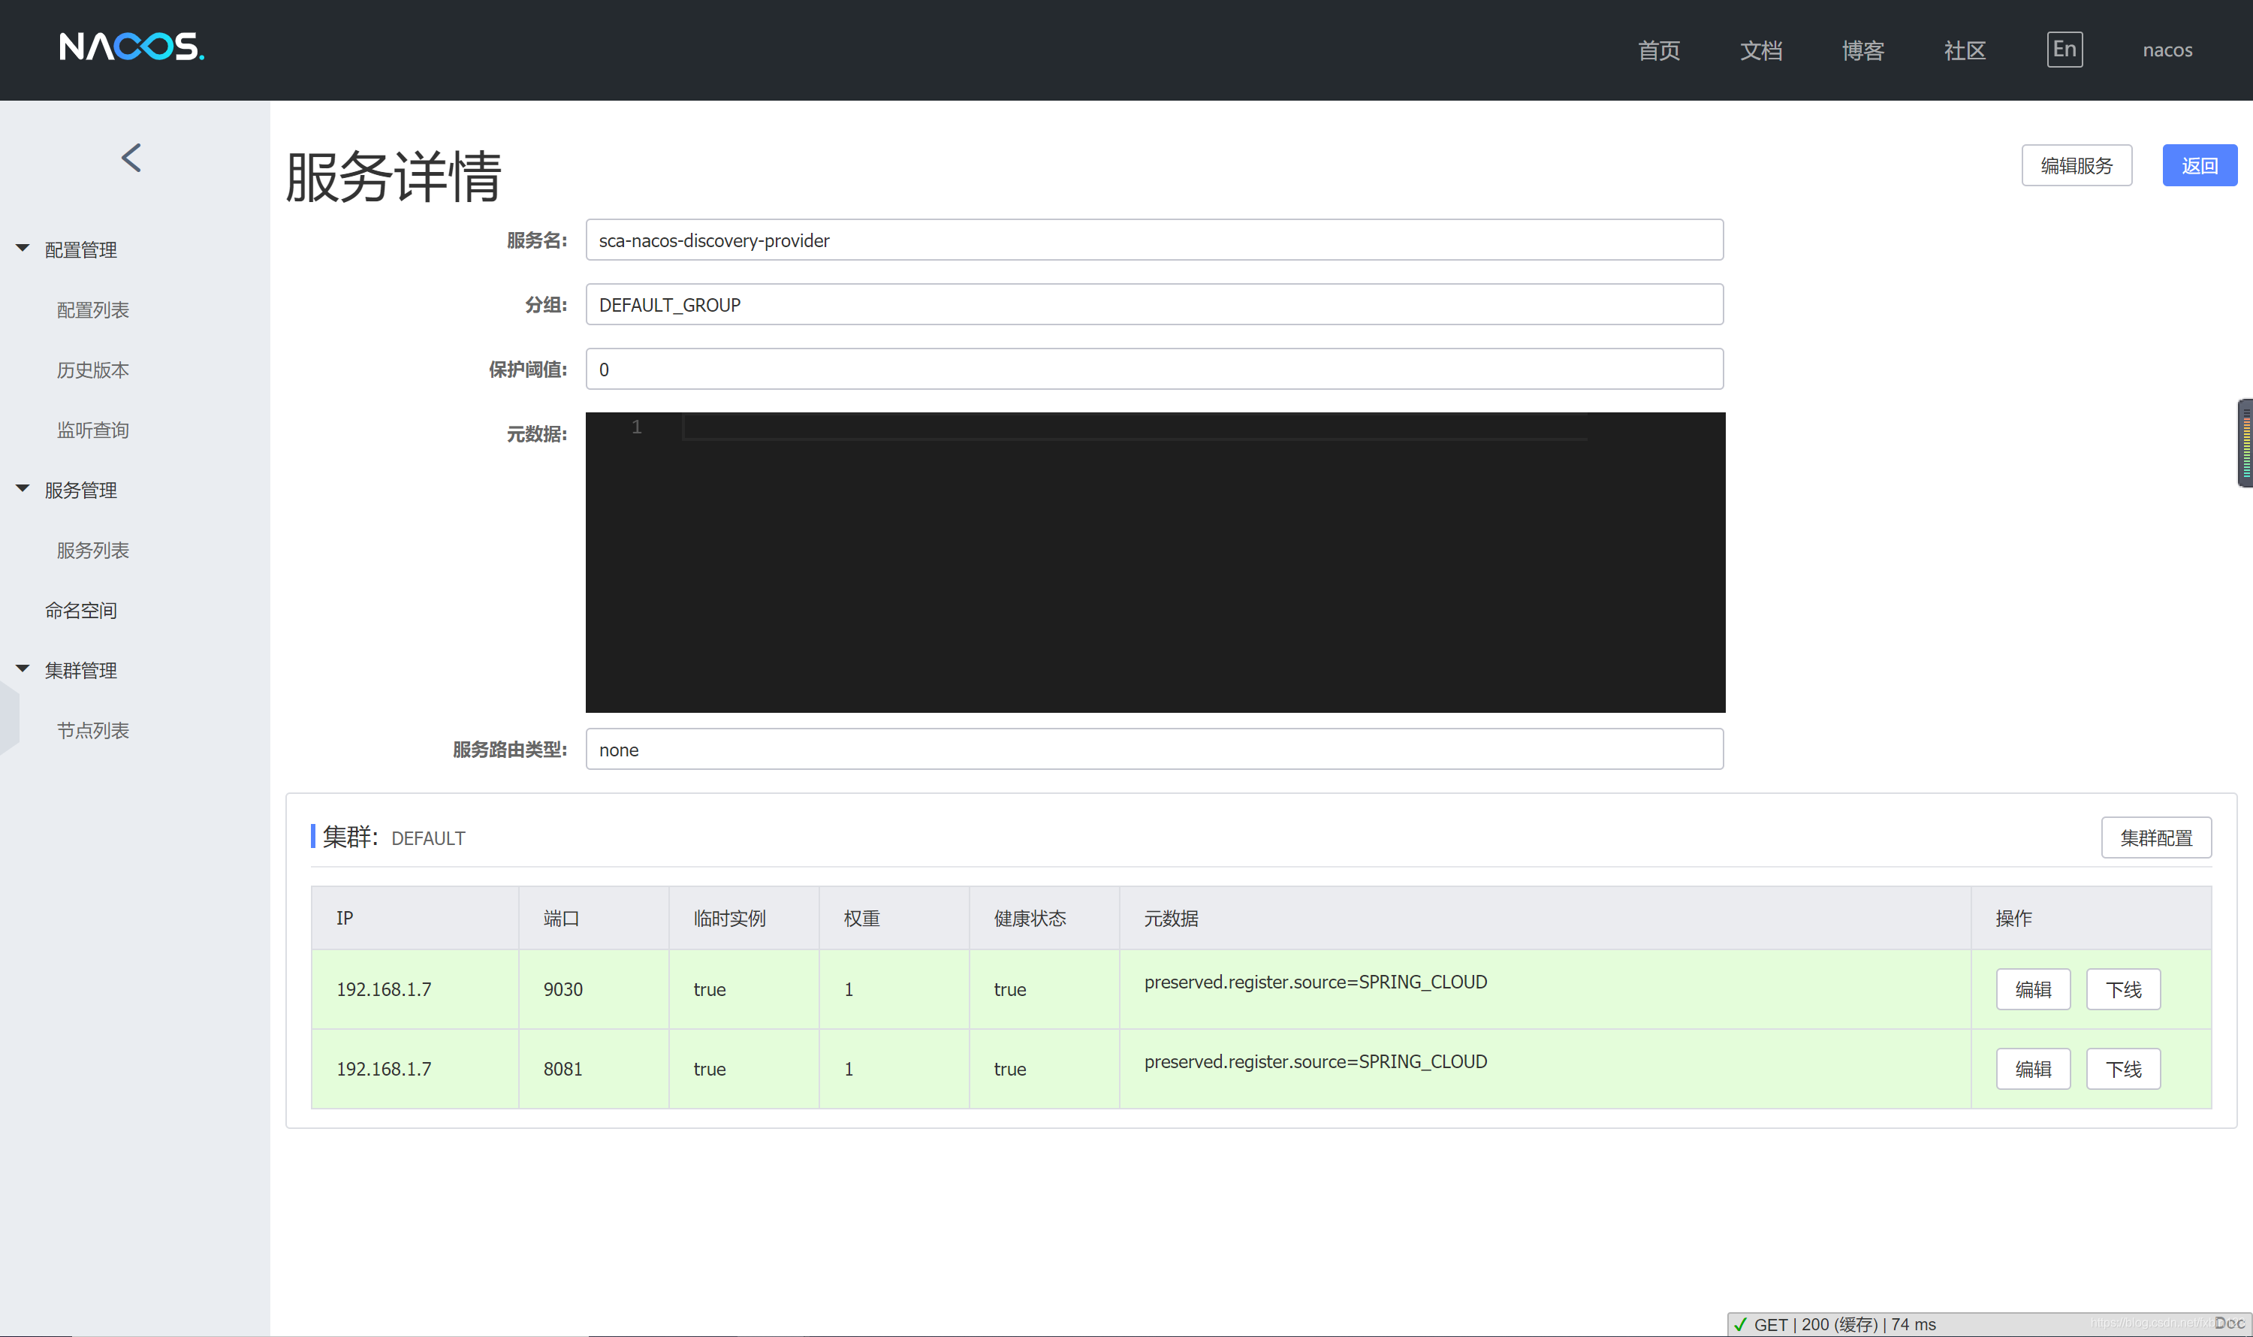Viewport: 2253px width, 1337px height.
Task: Take port 8081 instance offline (下线)
Action: pyautogui.click(x=2122, y=1070)
